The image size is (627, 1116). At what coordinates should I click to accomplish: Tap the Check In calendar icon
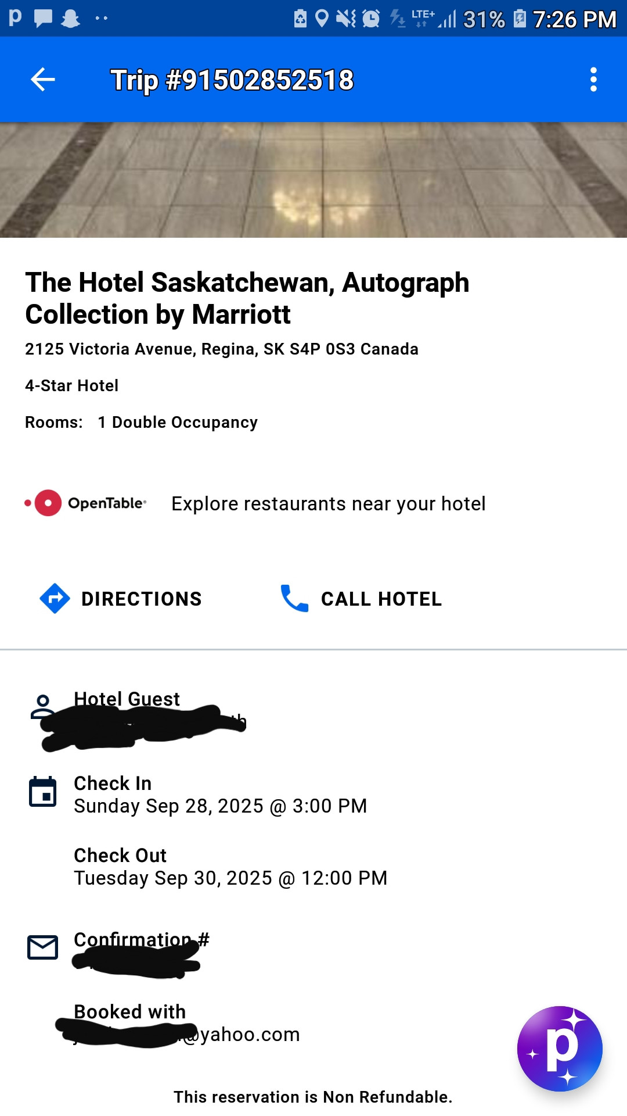pos(43,792)
